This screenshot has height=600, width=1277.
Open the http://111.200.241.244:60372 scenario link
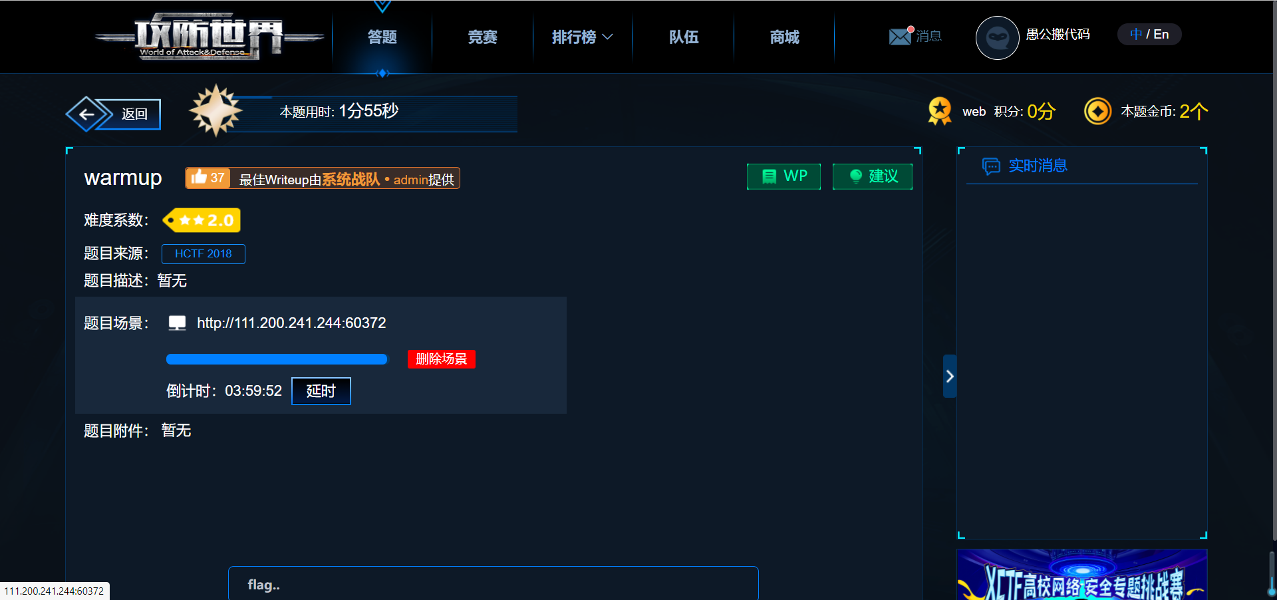pyautogui.click(x=291, y=323)
